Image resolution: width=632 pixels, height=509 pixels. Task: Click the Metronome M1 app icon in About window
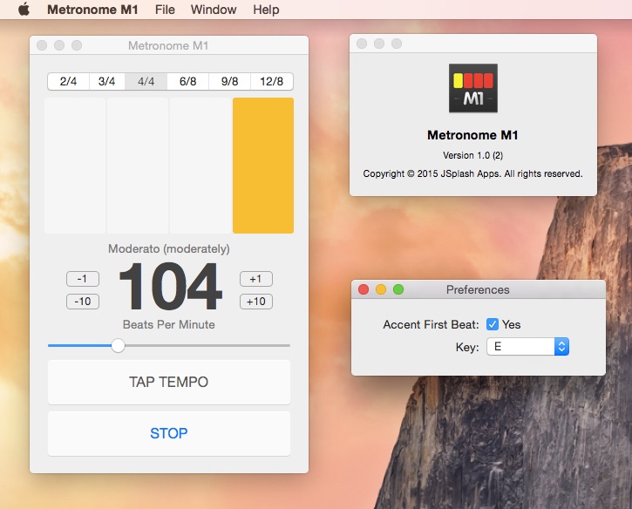point(473,88)
